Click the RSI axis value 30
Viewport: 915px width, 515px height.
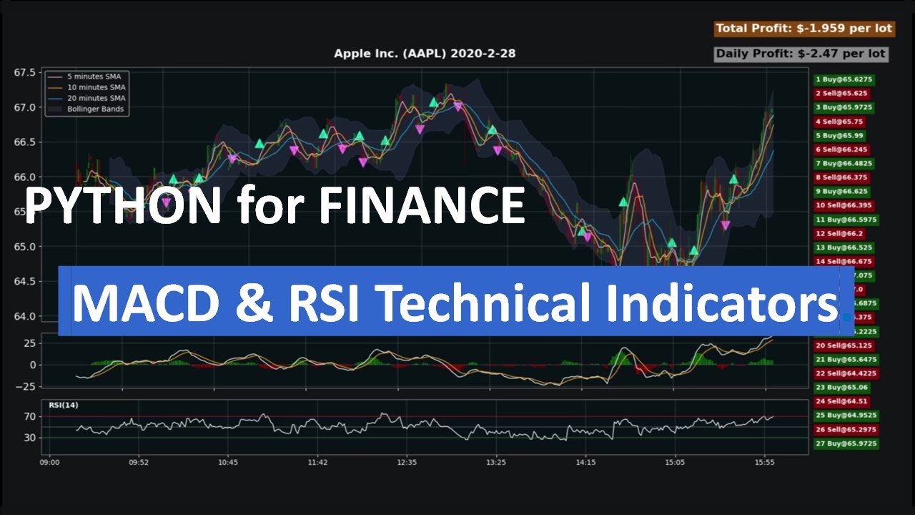tap(29, 437)
